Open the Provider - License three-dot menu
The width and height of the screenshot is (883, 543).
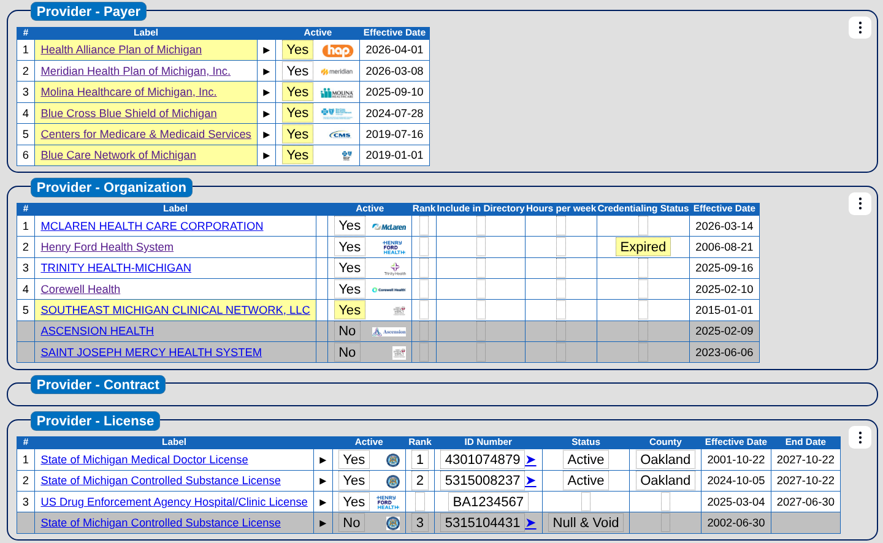click(860, 438)
